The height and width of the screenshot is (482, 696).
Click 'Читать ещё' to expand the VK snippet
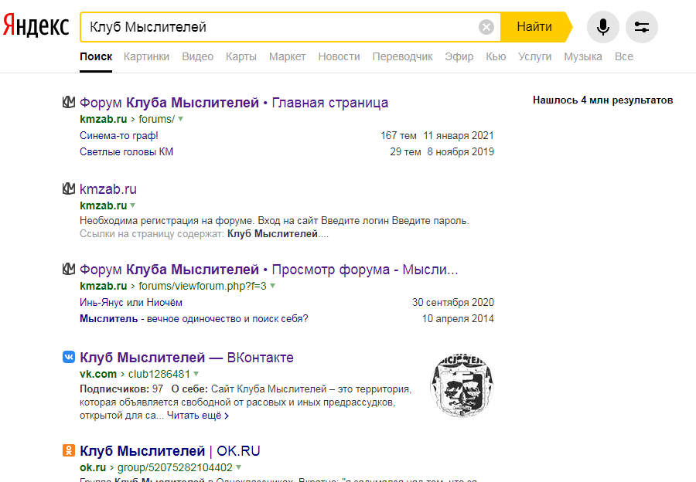click(198, 416)
